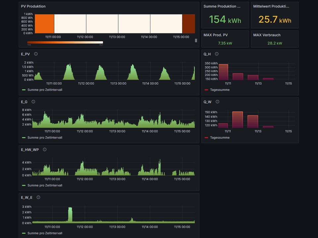The width and height of the screenshot is (318, 238).
Task: Select the 28.2 kW max consumption value
Action: tap(275, 43)
